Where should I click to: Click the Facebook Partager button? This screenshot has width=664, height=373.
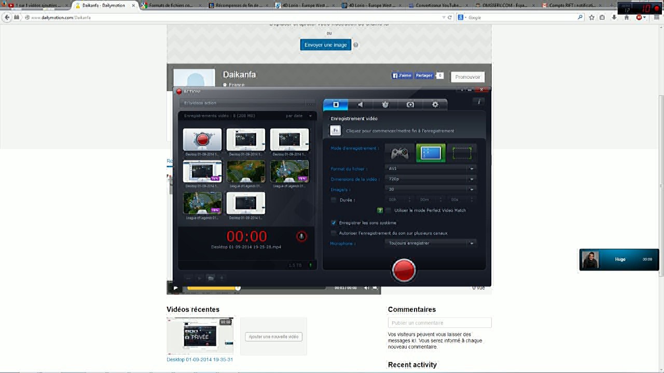(424, 76)
